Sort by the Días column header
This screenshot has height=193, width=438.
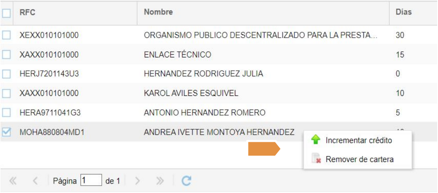click(404, 12)
